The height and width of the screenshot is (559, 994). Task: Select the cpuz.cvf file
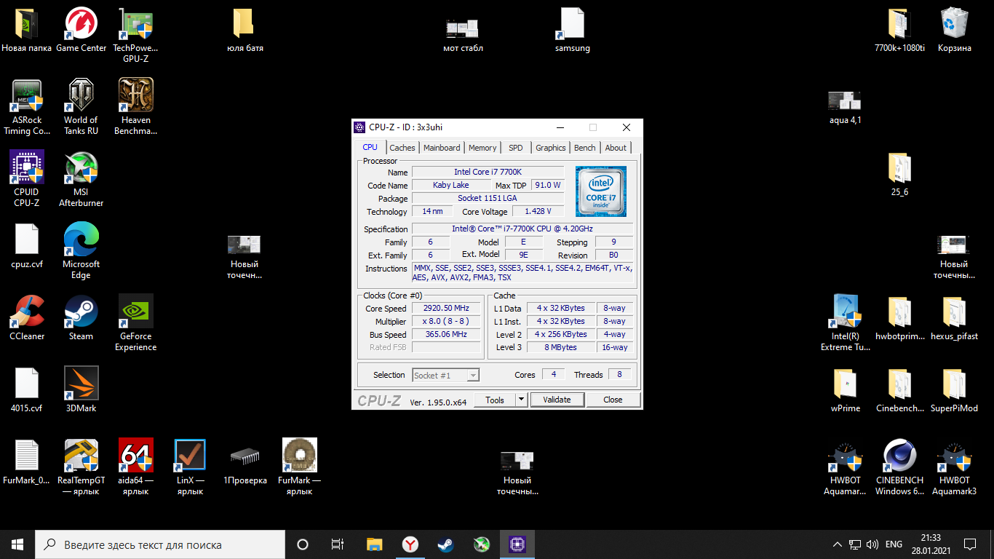[27, 246]
